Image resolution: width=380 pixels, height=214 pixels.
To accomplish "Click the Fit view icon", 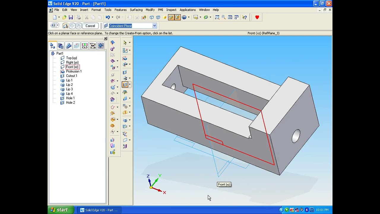I will tap(230, 17).
